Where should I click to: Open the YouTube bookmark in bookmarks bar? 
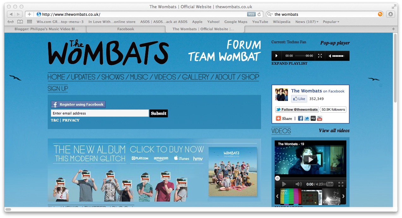(260, 22)
